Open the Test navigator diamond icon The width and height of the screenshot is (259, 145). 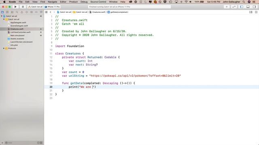27,12
